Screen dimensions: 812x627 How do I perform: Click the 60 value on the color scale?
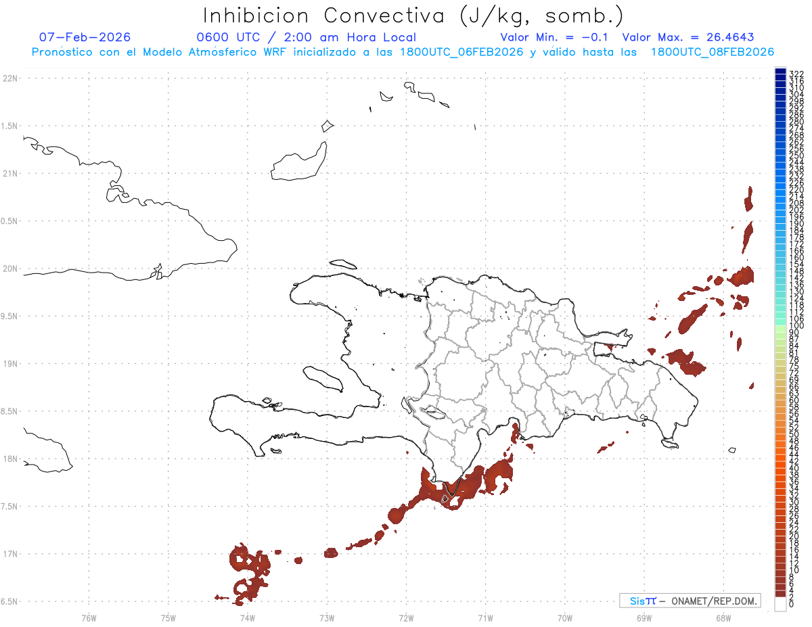[x=794, y=400]
